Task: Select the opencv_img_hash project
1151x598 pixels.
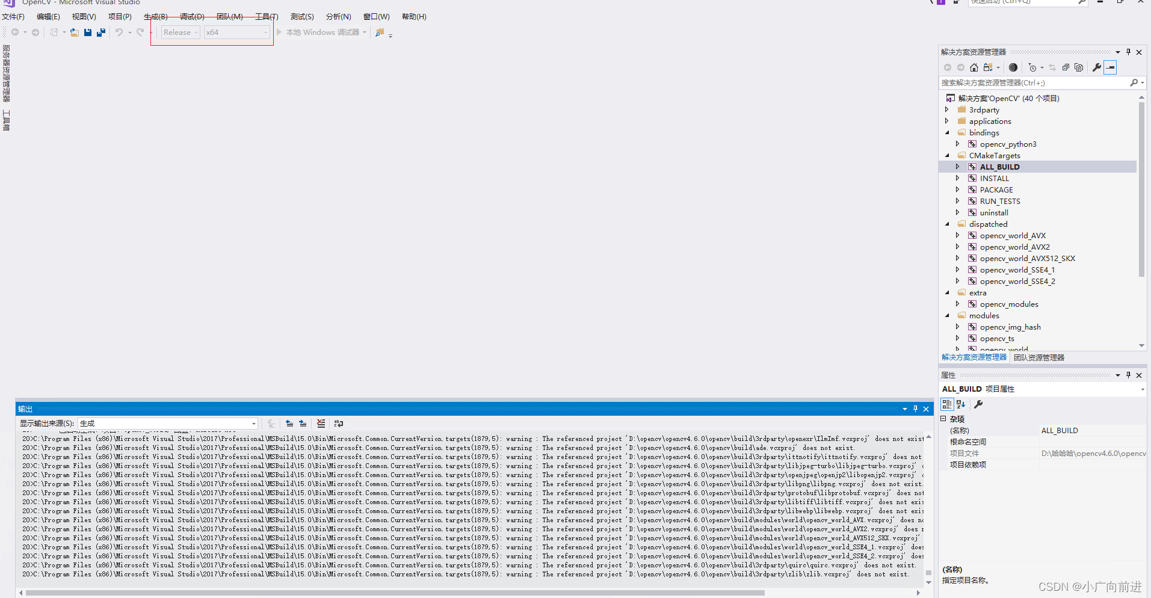Action: pyautogui.click(x=1010, y=327)
